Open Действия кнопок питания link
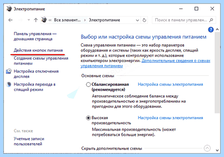 [x=38, y=50]
